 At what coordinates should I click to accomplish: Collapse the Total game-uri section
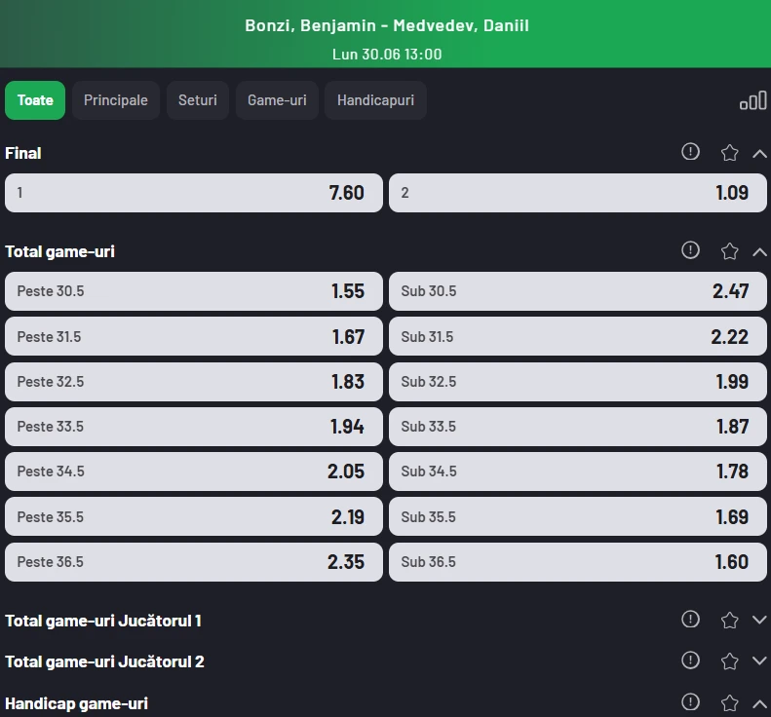point(759,252)
